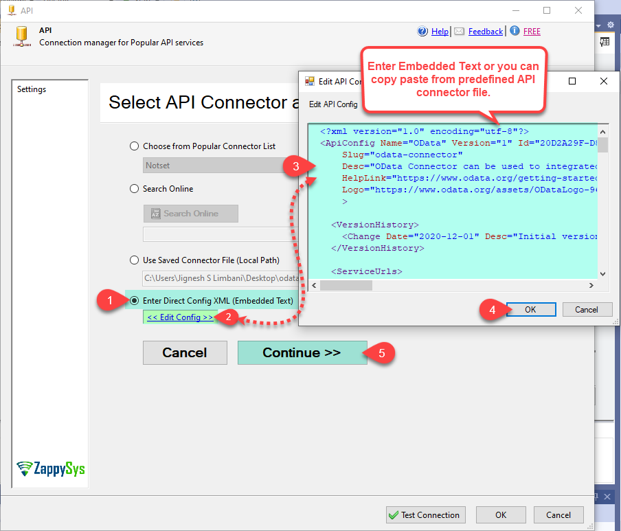Maximize the API window
The image size is (621, 531).
(x=547, y=10)
